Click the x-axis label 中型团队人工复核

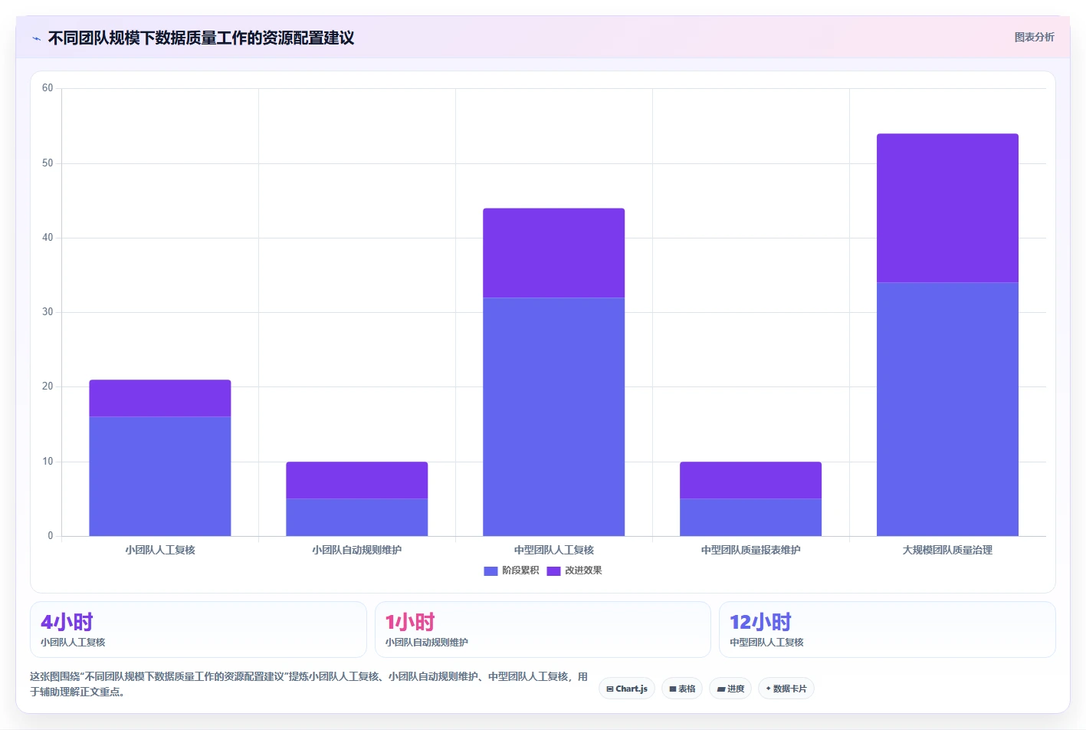[554, 550]
